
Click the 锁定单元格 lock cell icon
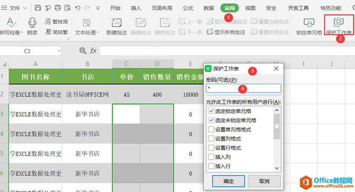coord(309,22)
